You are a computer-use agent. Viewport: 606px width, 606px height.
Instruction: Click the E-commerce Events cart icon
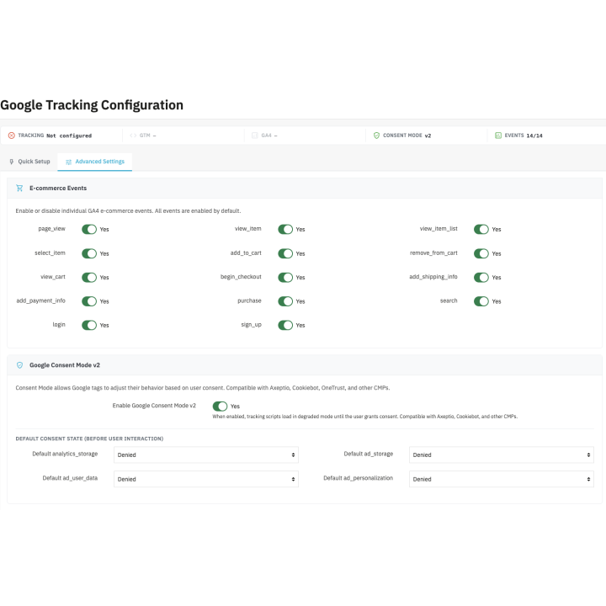(19, 188)
